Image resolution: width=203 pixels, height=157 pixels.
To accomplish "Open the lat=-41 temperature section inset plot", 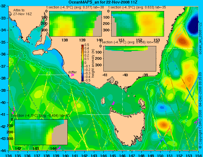I will [x=41, y=132].
